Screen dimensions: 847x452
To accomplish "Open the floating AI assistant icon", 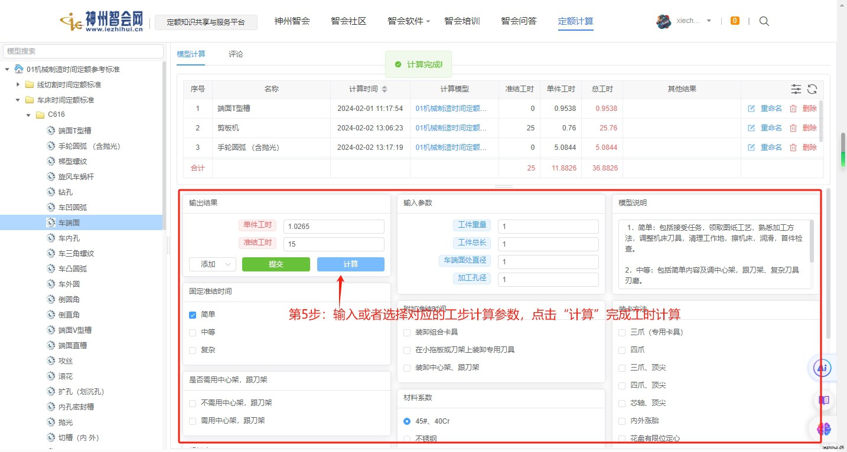I will tap(822, 368).
